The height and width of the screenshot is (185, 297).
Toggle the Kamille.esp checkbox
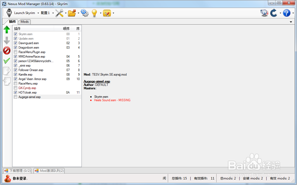coord(16,74)
